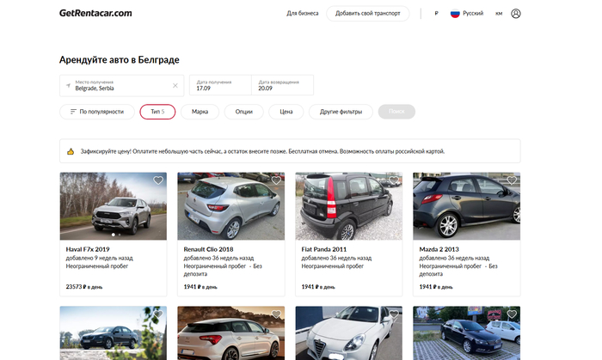Change language from Русский
Viewport: 602px width, 360px height.
(x=473, y=14)
